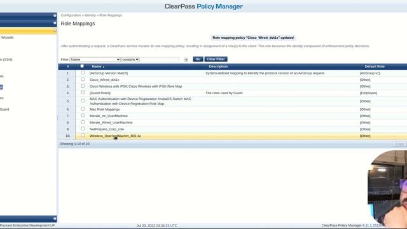The height and width of the screenshot is (229, 407).
Task: Click the presenter webcam thumbnail
Action: click(x=387, y=189)
